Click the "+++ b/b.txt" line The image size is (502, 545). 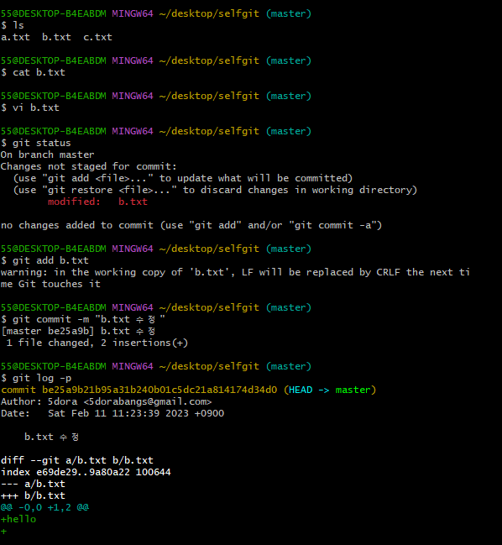coord(33,495)
